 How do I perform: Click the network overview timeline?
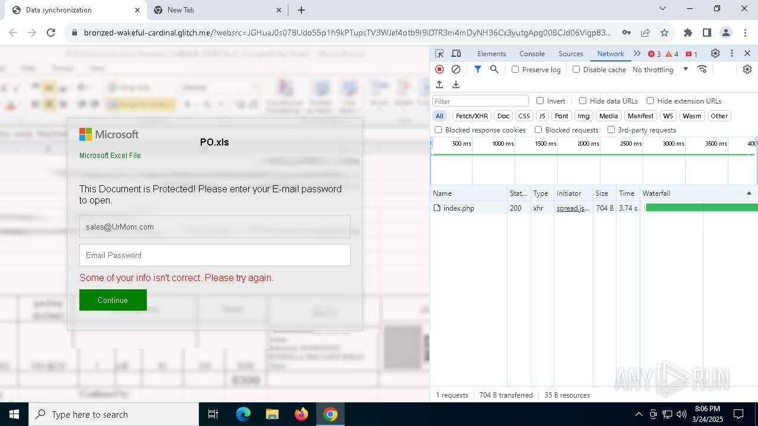[x=594, y=161]
